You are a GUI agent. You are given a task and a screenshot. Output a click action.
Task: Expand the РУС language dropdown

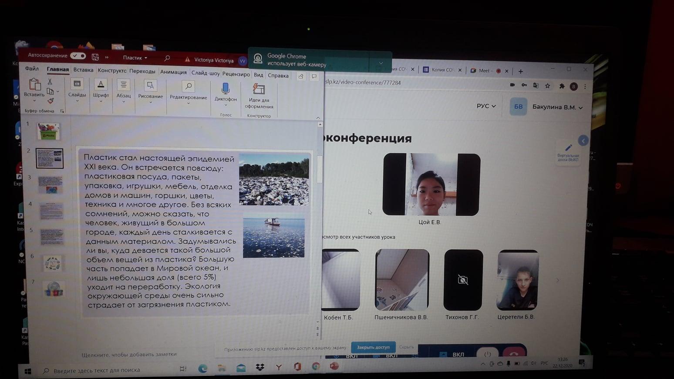pyautogui.click(x=486, y=106)
